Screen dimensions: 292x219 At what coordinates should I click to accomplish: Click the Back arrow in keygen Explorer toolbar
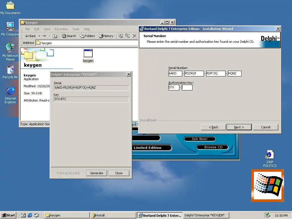[x=30, y=36]
